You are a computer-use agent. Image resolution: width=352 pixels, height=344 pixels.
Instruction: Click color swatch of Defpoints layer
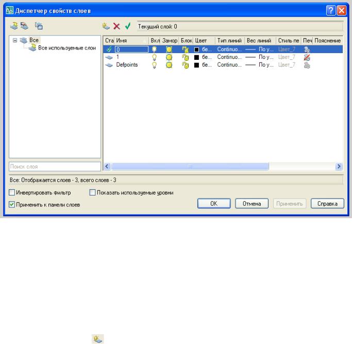coord(197,65)
